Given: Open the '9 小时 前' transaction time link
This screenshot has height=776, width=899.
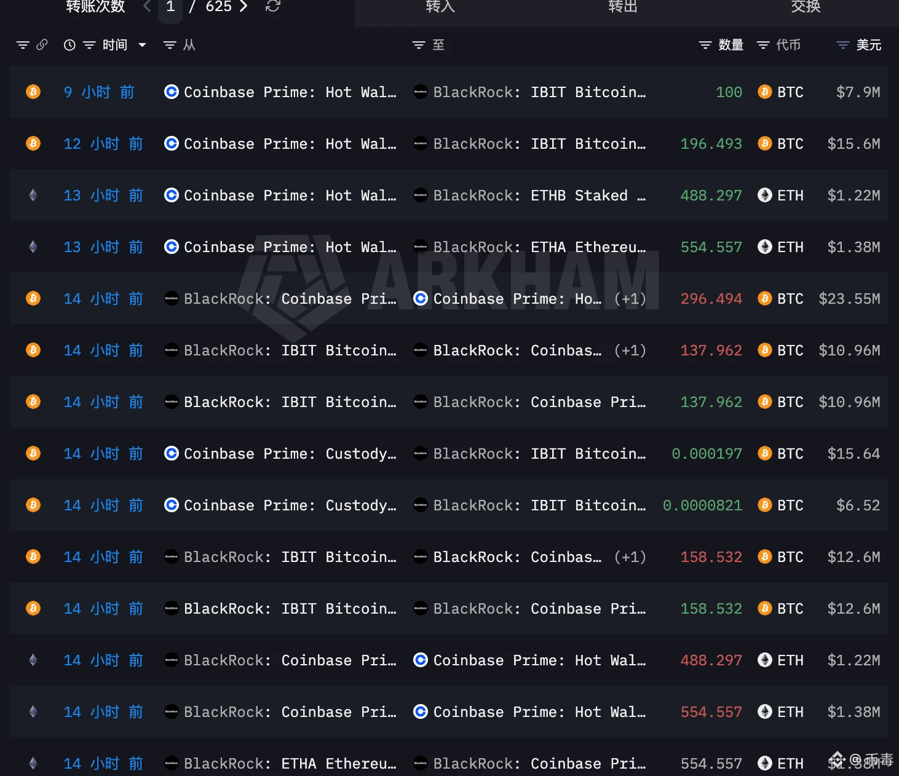Looking at the screenshot, I should (99, 92).
